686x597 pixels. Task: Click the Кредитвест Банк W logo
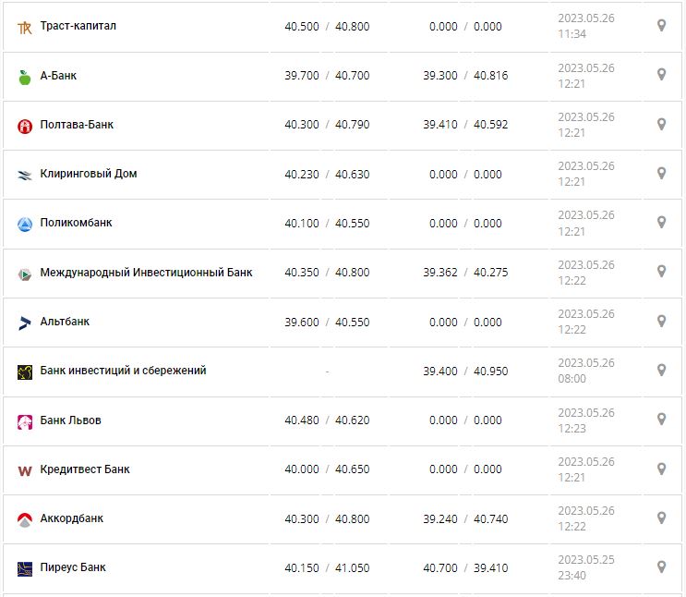[x=25, y=470]
